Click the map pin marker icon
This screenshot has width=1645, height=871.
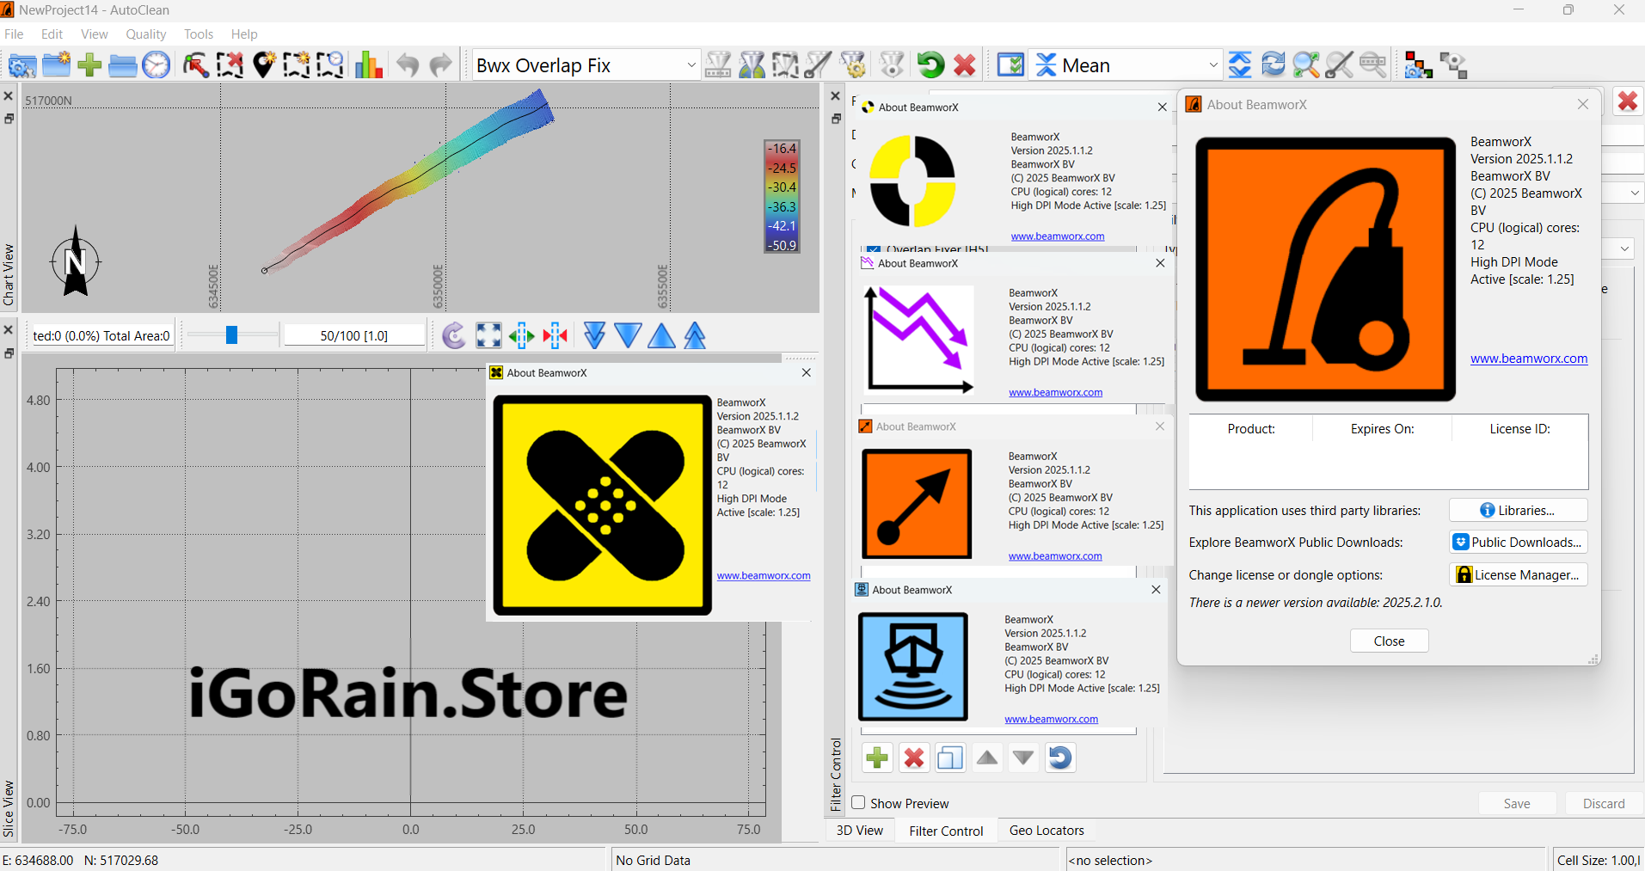pyautogui.click(x=263, y=65)
